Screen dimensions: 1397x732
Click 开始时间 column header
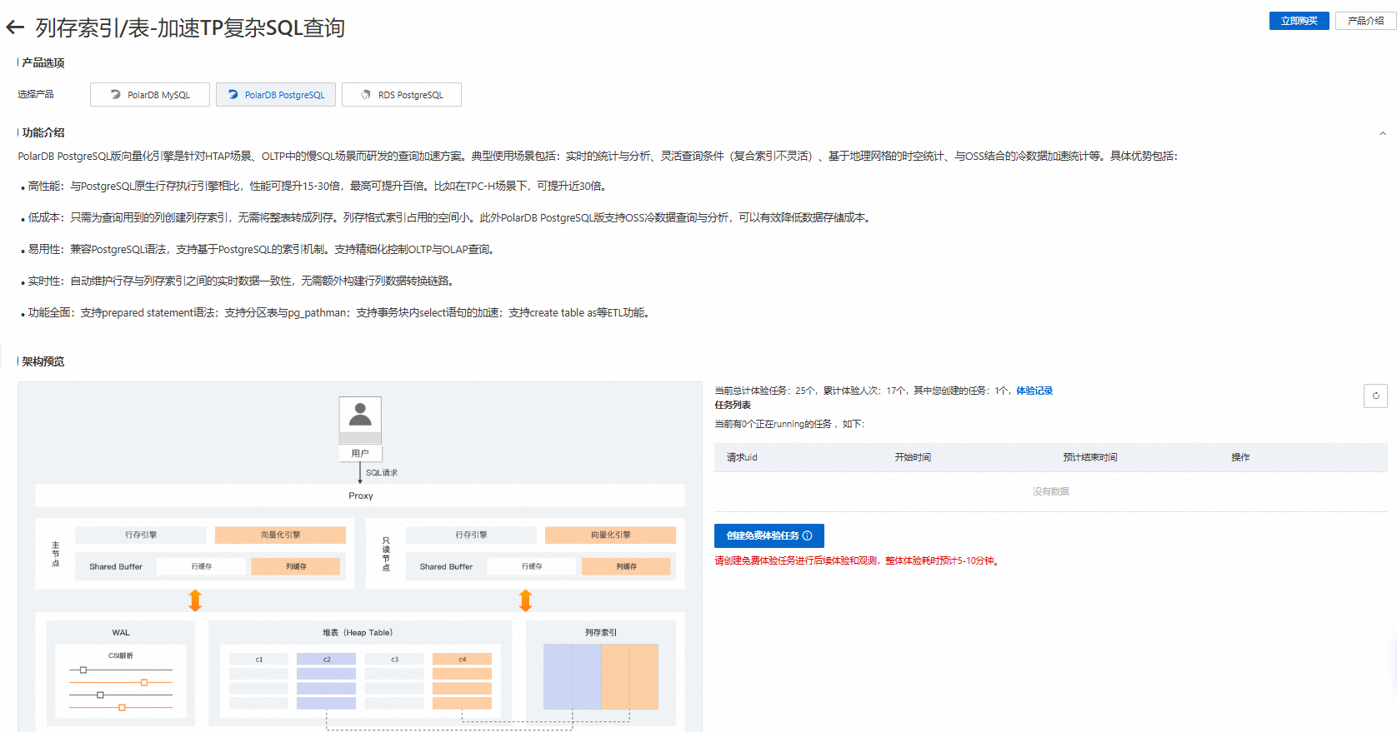point(913,457)
